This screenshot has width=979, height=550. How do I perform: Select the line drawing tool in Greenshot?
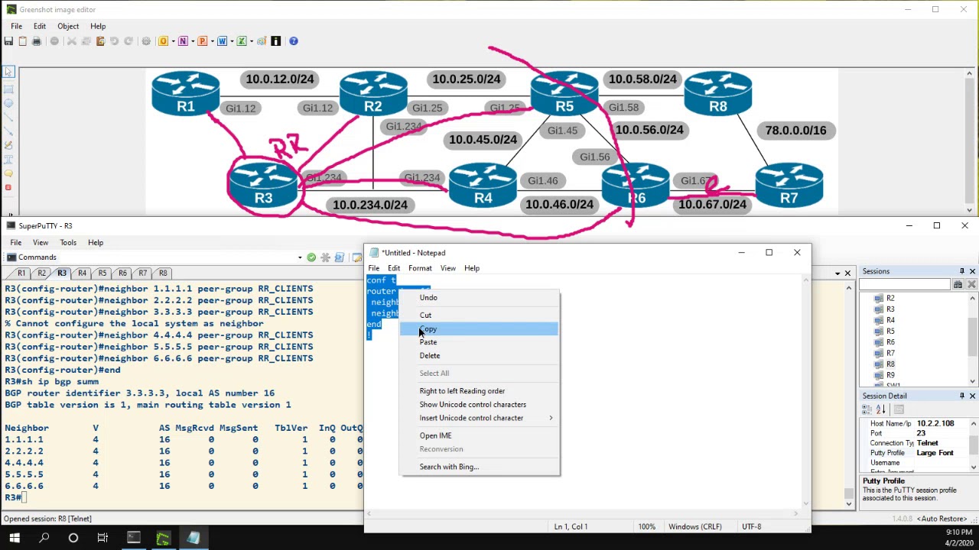[8, 117]
